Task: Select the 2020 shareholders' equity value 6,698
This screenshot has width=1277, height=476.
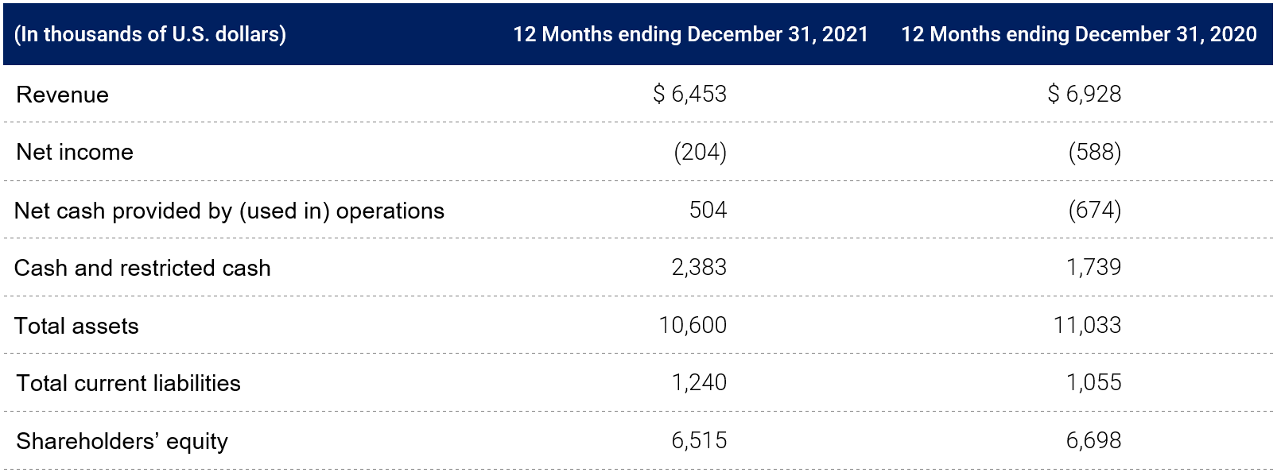Action: (1093, 440)
